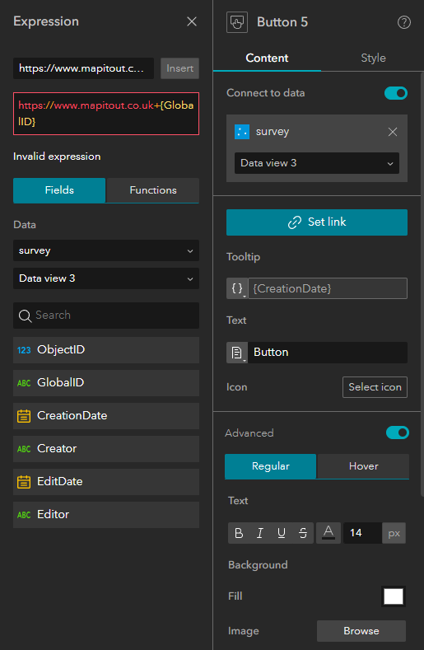
Task: Open the px unit dropdown
Action: point(394,533)
